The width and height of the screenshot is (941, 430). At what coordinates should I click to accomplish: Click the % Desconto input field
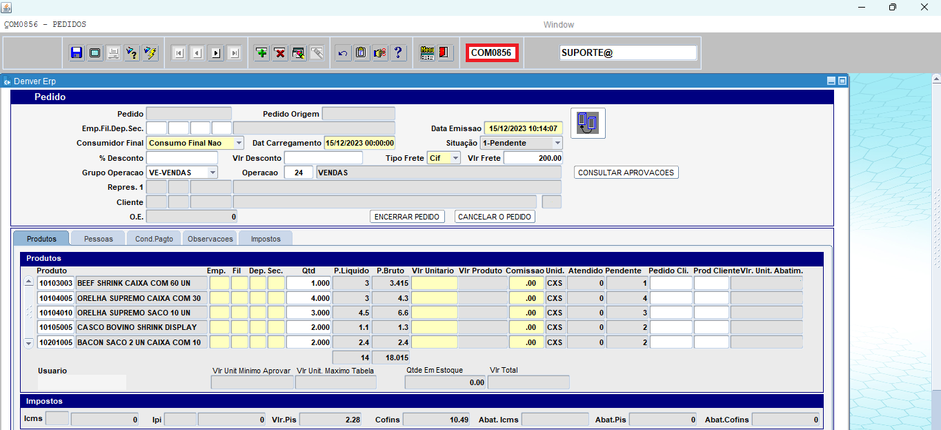182,158
